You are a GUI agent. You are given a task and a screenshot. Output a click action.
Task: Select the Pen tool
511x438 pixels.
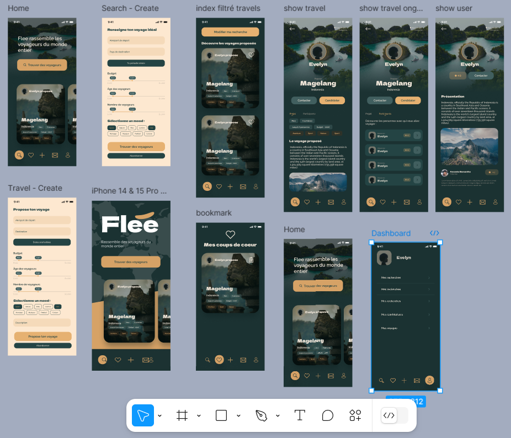click(x=261, y=415)
